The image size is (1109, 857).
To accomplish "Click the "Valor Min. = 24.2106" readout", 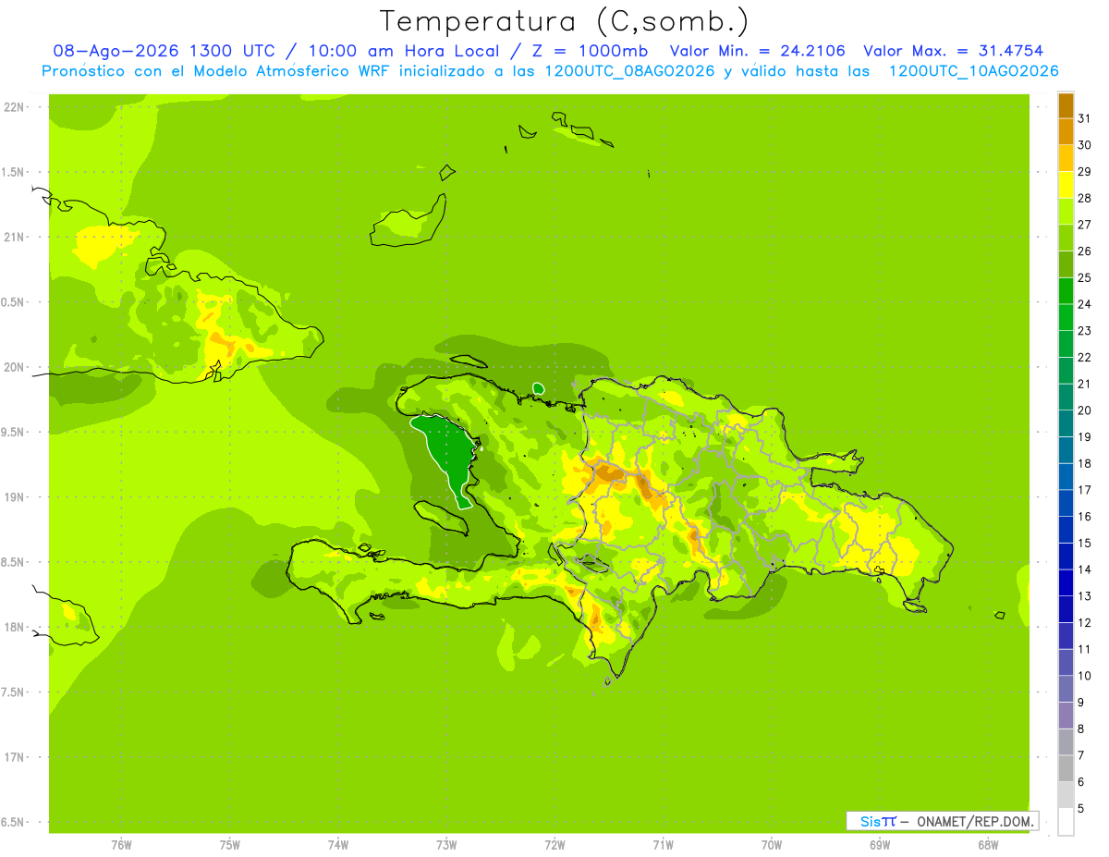I will coord(757,51).
